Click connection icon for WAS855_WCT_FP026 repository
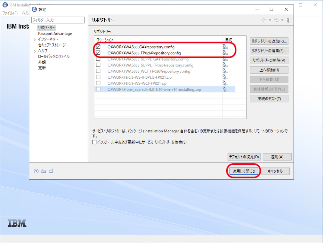 (x=225, y=71)
